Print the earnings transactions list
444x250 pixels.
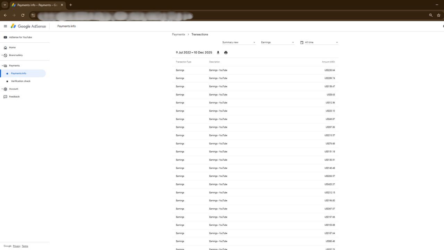click(x=226, y=52)
